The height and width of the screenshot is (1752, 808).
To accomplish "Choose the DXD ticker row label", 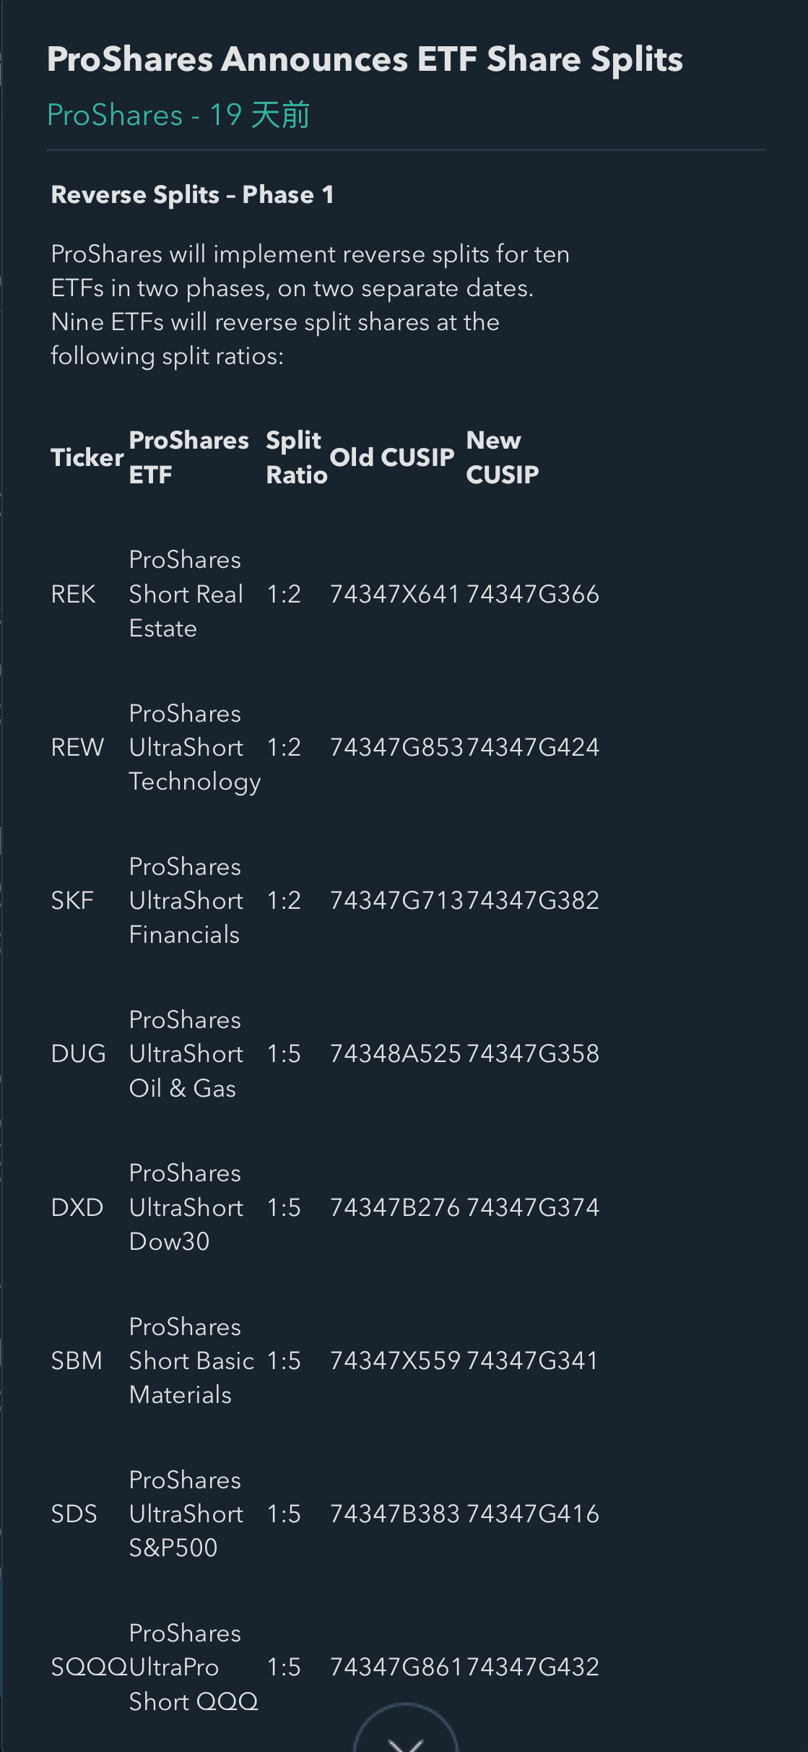I will [x=77, y=1207].
